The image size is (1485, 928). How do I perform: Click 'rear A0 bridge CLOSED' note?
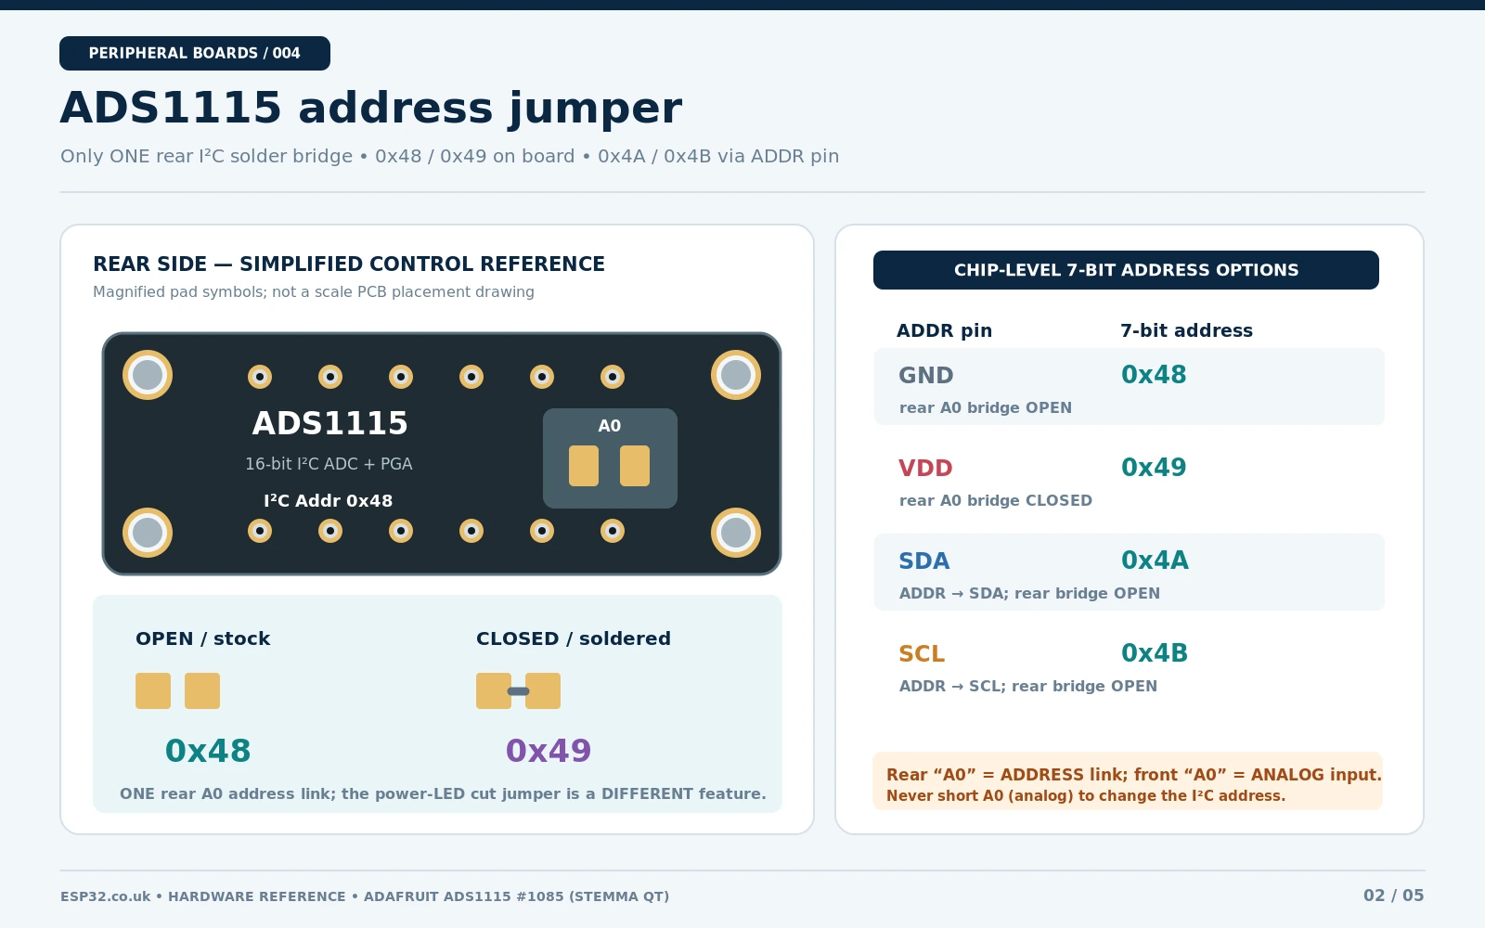pyautogui.click(x=996, y=500)
